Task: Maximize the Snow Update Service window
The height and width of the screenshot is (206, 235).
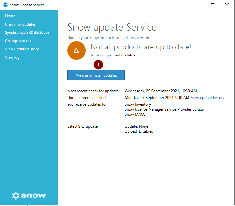Action: click(212, 5)
